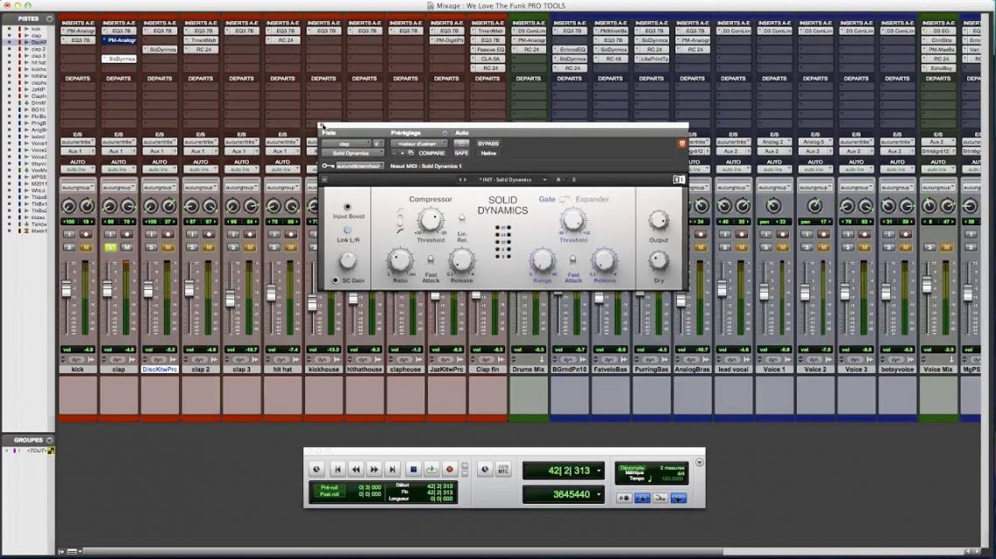Open the INIT - Solid Dynamics preset dropdown
The width and height of the screenshot is (996, 559).
pos(506,180)
